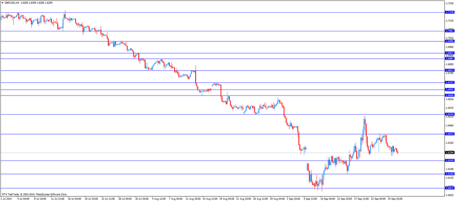Screen dimensions: 455x201
Task: Click the 19 Aug 04:00 time label
Action: [x=228, y=199]
